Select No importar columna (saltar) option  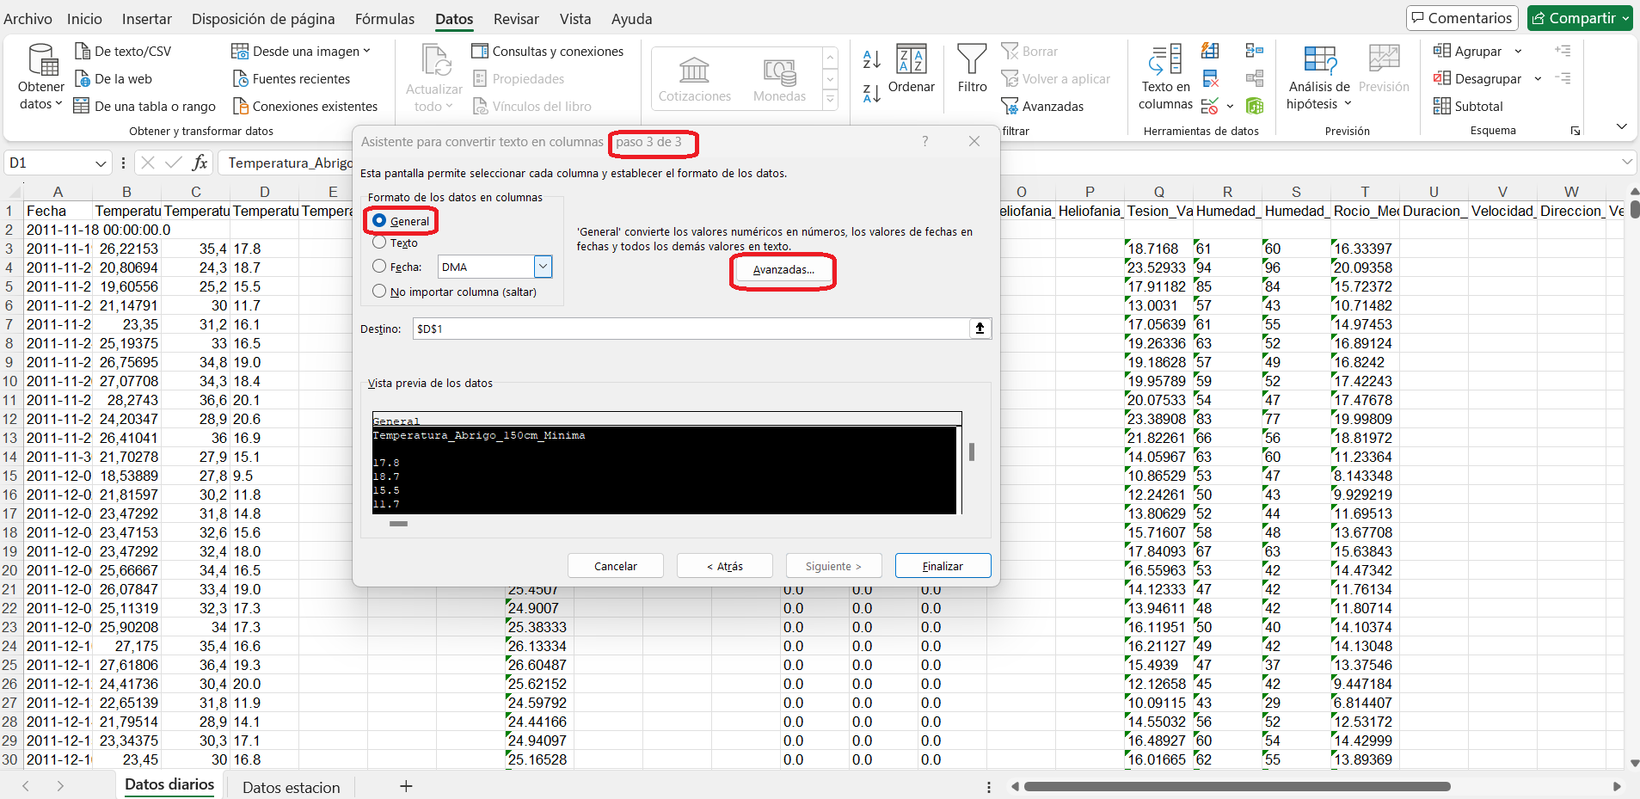(x=379, y=292)
